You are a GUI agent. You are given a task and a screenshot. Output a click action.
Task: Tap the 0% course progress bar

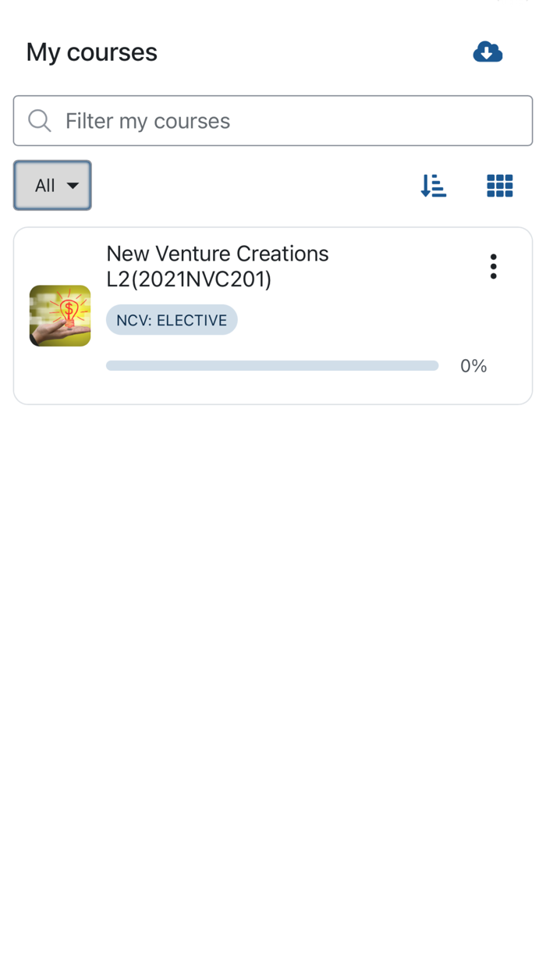pos(272,365)
